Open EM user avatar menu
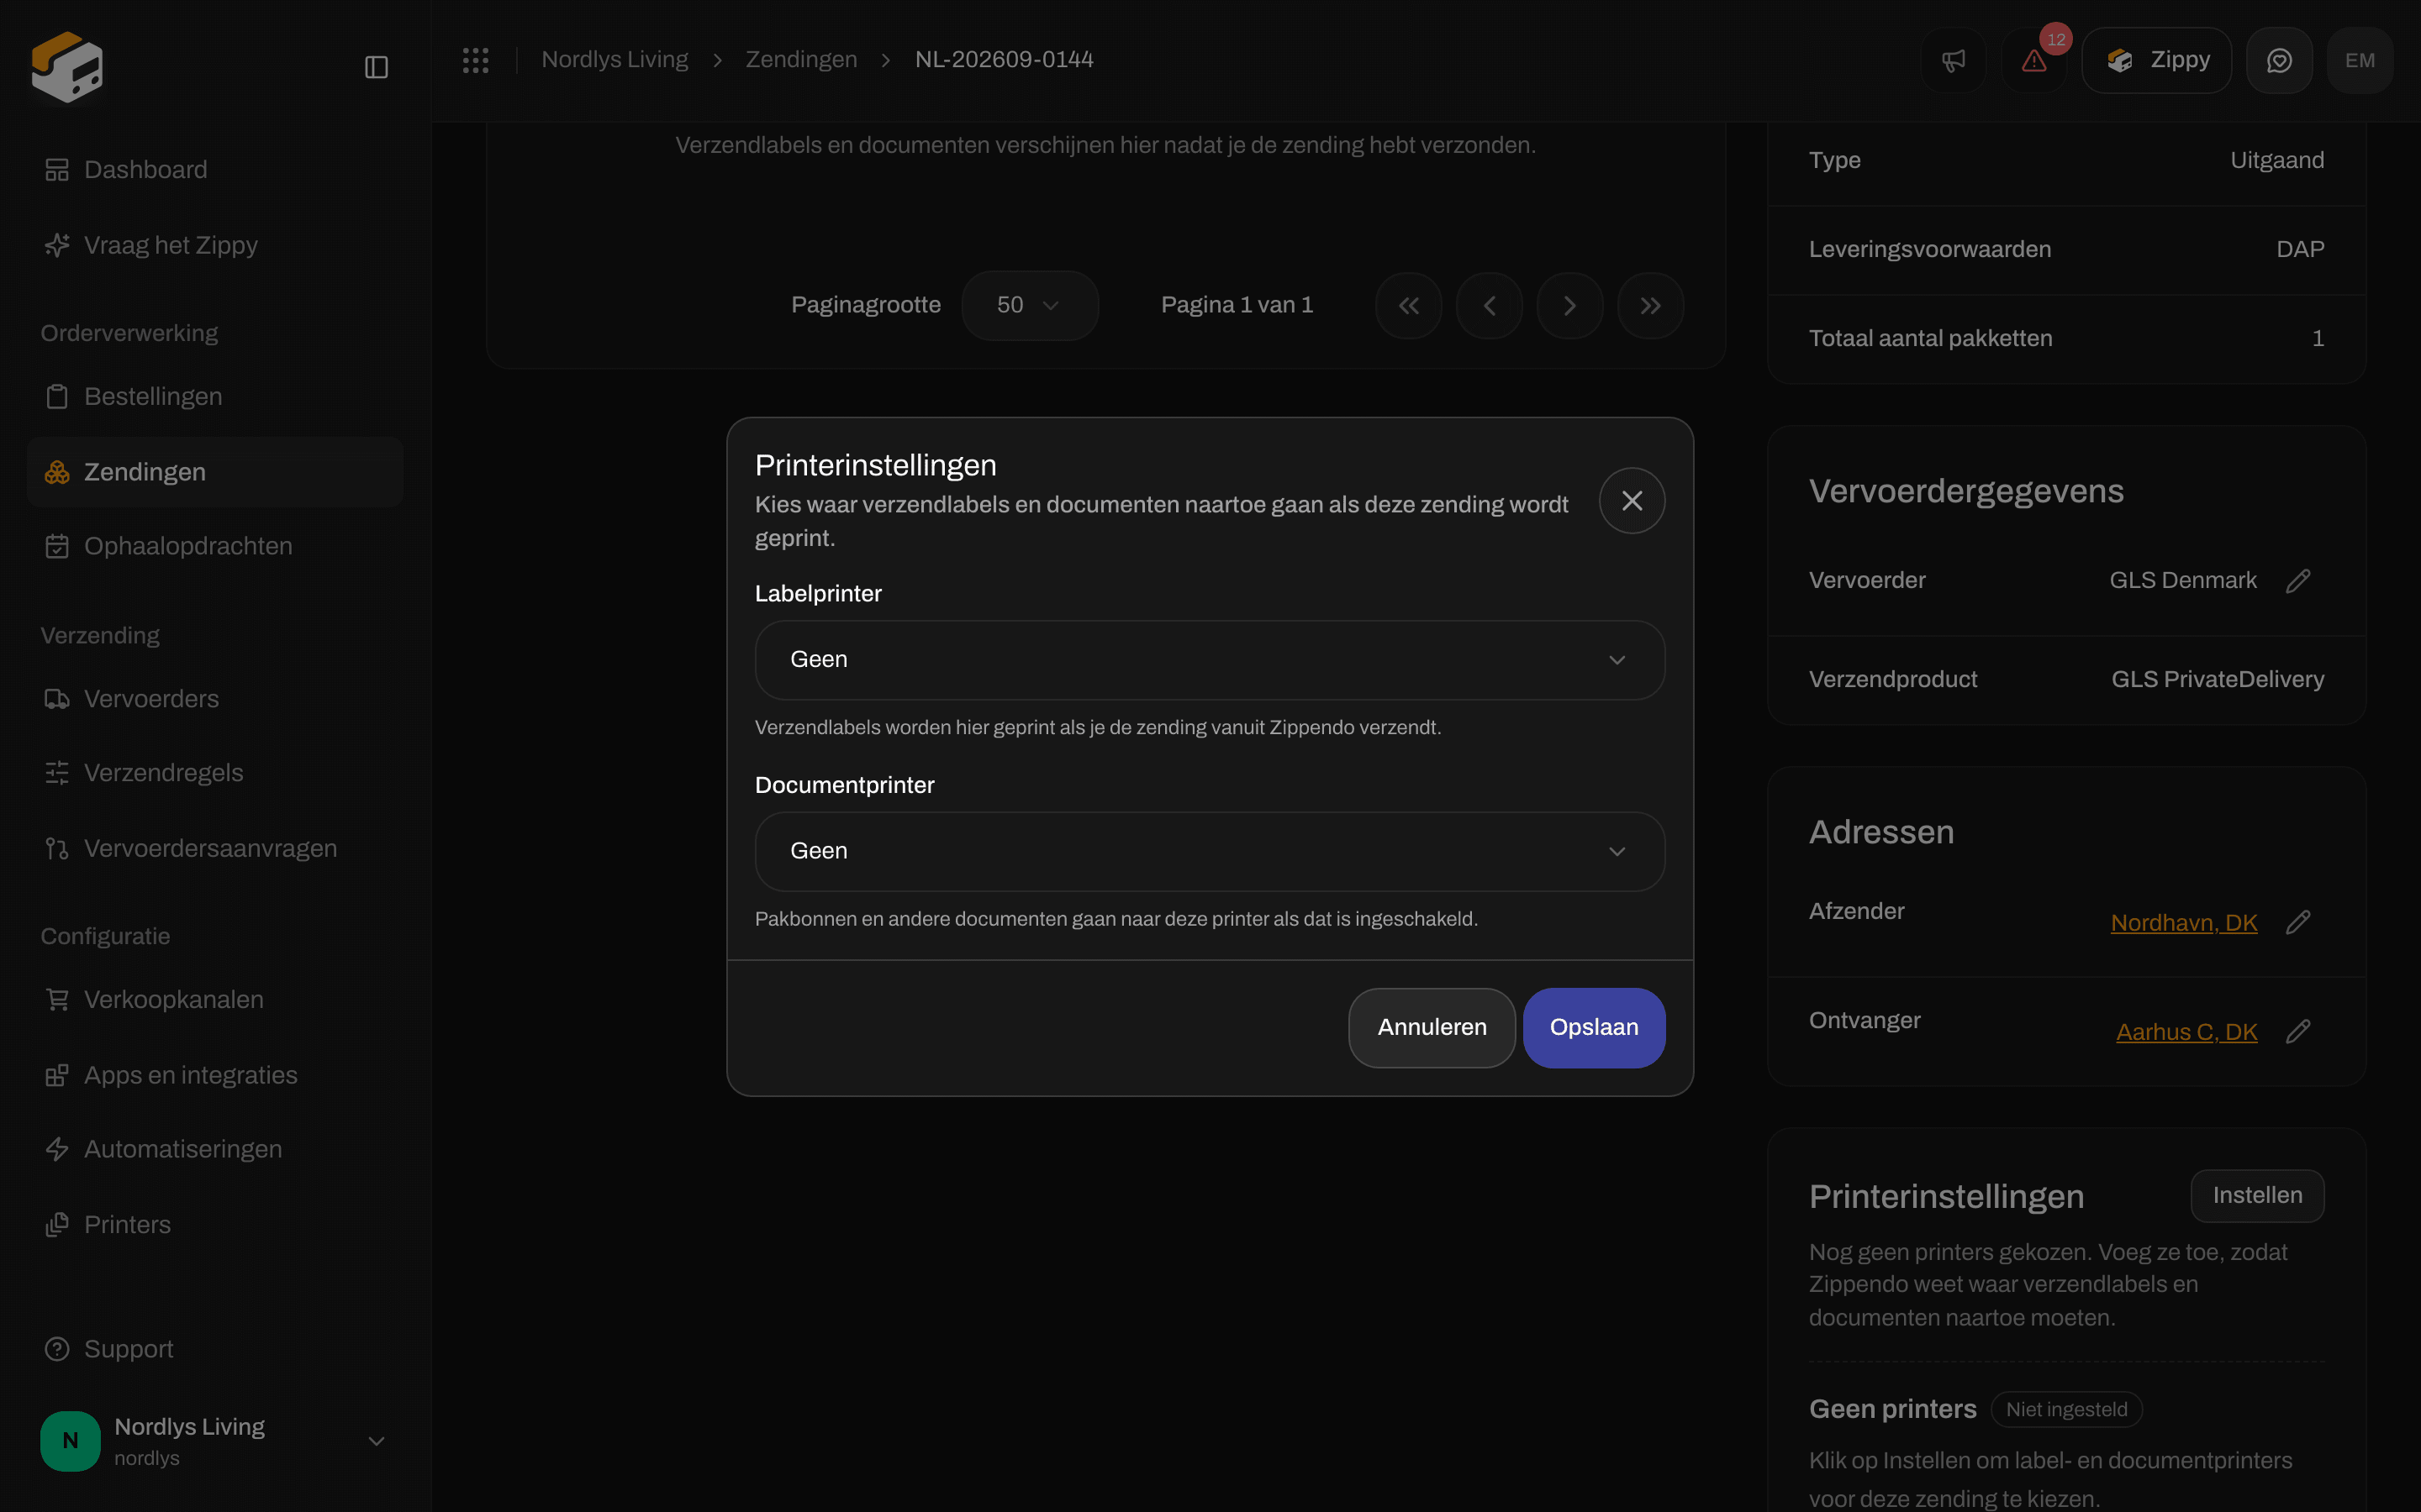 [2360, 60]
